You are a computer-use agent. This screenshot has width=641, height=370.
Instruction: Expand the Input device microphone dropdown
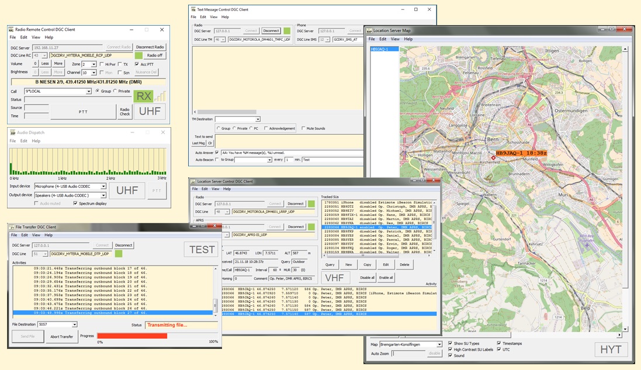click(x=103, y=187)
